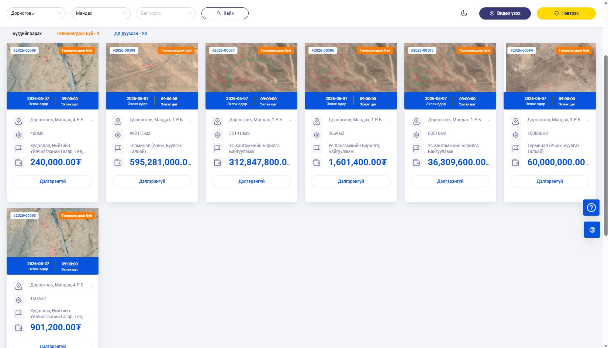Click the yellow Нэвтрэх login button

pyautogui.click(x=566, y=13)
